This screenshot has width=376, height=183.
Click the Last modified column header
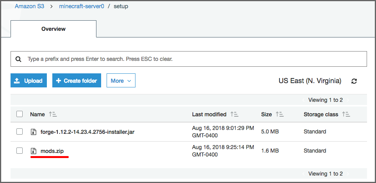click(209, 114)
